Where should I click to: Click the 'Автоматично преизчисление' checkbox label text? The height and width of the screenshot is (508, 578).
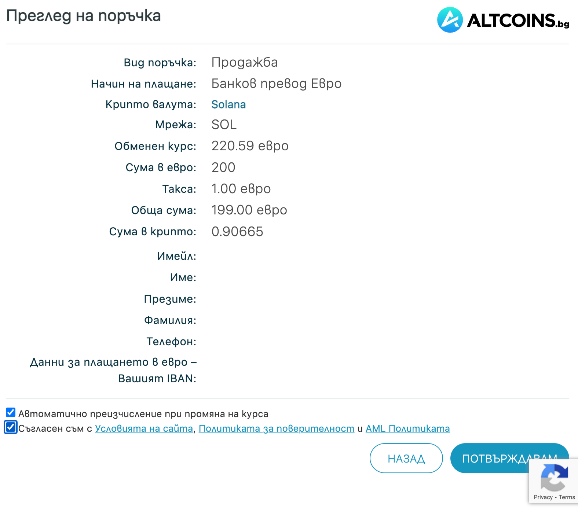point(143,414)
